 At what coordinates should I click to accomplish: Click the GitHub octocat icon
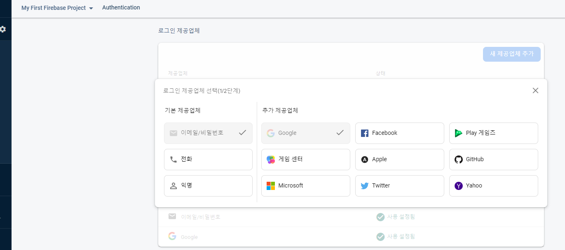click(x=458, y=160)
